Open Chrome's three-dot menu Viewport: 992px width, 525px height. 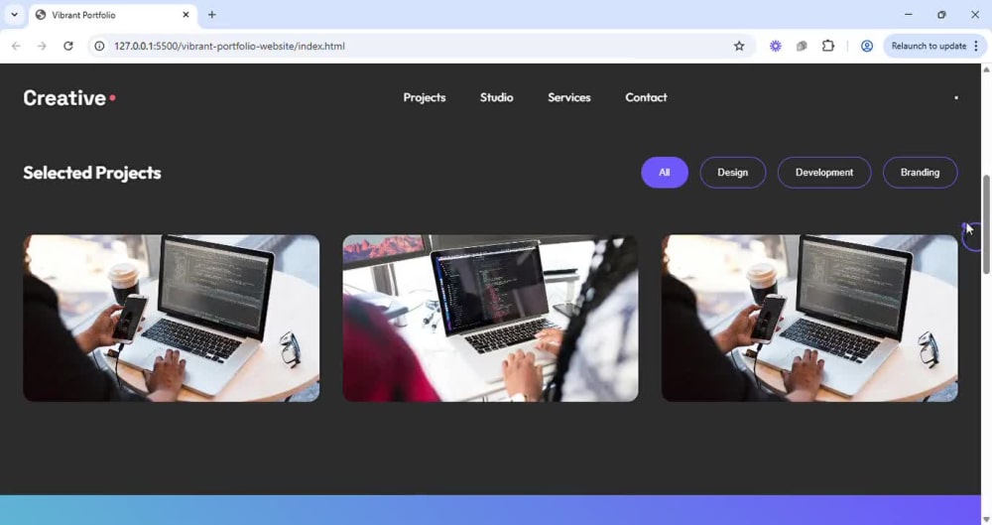(976, 46)
